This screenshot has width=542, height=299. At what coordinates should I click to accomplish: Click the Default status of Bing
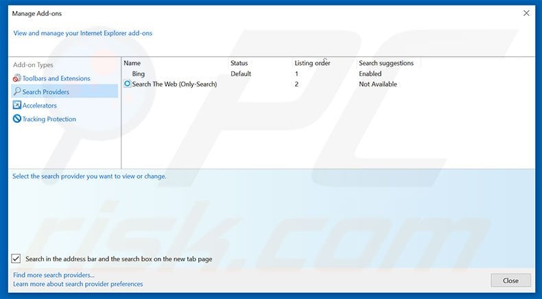241,73
